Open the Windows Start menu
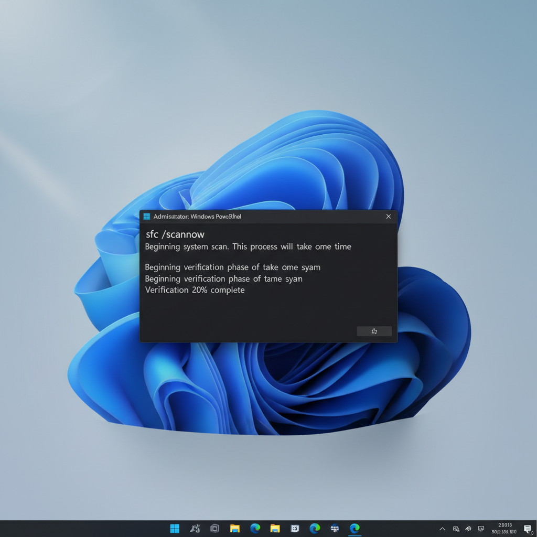The height and width of the screenshot is (537, 537). pos(175,529)
